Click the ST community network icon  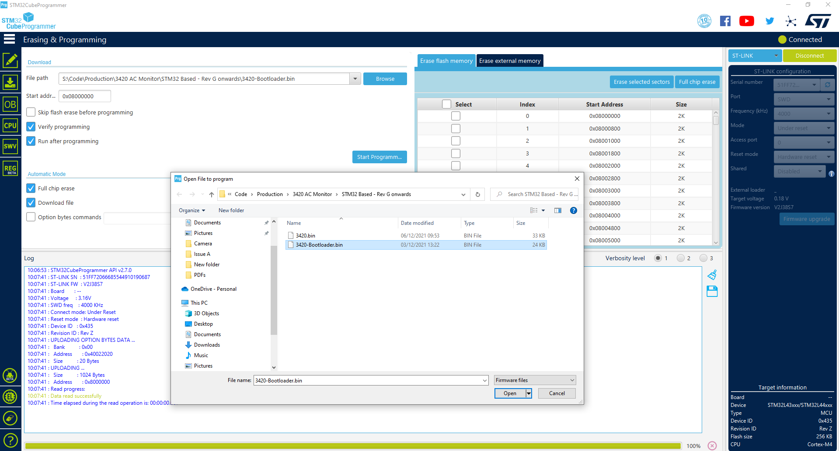click(791, 21)
